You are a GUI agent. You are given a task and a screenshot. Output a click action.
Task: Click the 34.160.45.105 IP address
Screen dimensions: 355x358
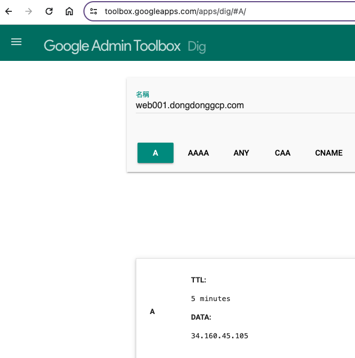(219, 336)
